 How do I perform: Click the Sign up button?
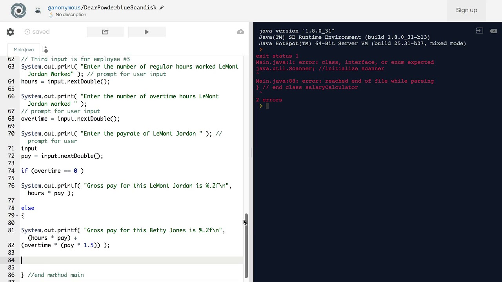466,10
